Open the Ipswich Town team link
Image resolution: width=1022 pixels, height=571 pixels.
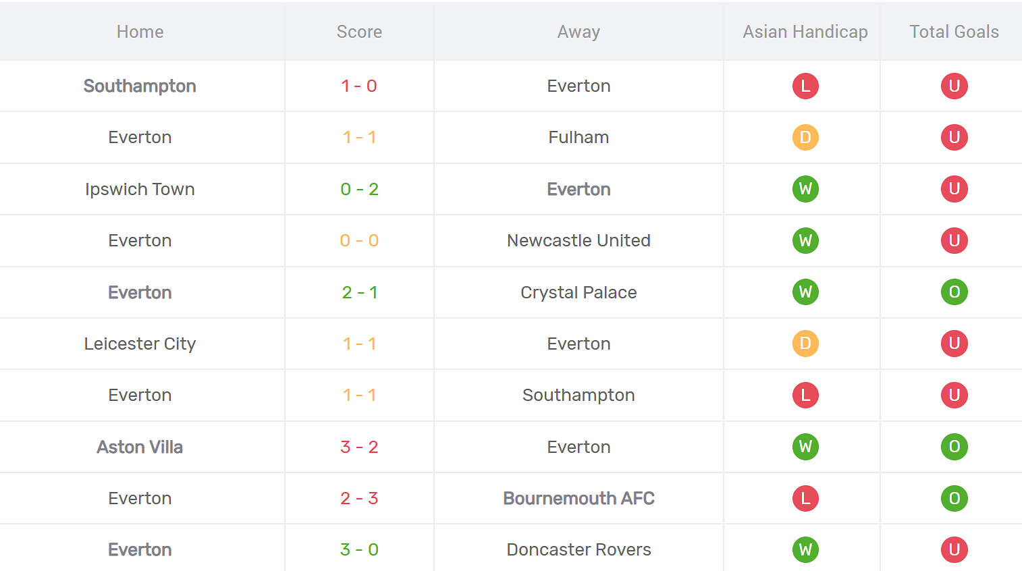coord(140,189)
